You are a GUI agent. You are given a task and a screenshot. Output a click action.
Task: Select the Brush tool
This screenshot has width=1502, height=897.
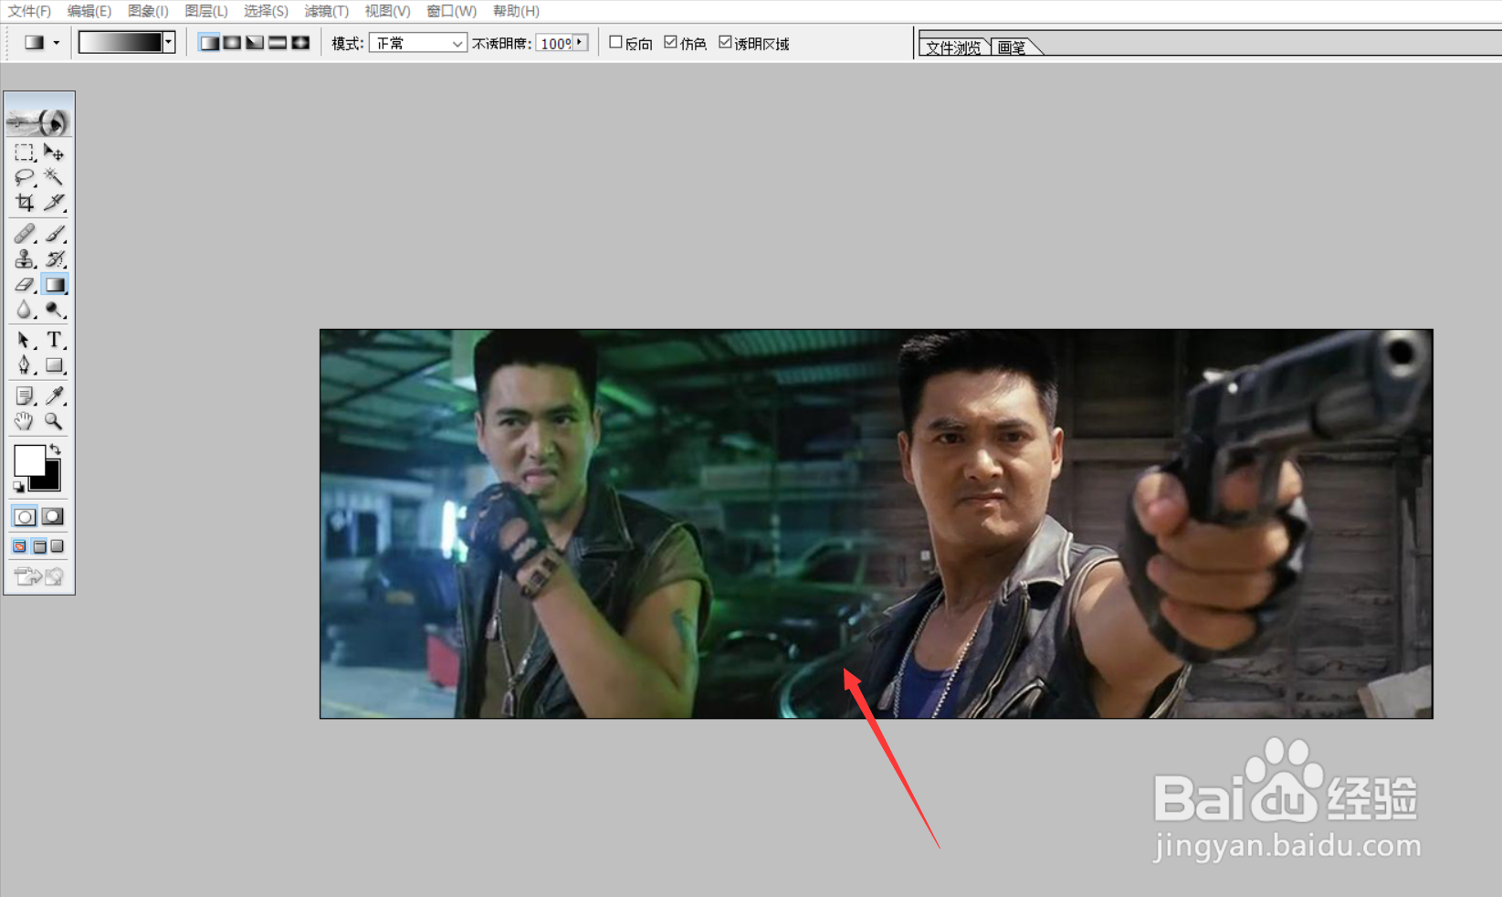pyautogui.click(x=54, y=234)
